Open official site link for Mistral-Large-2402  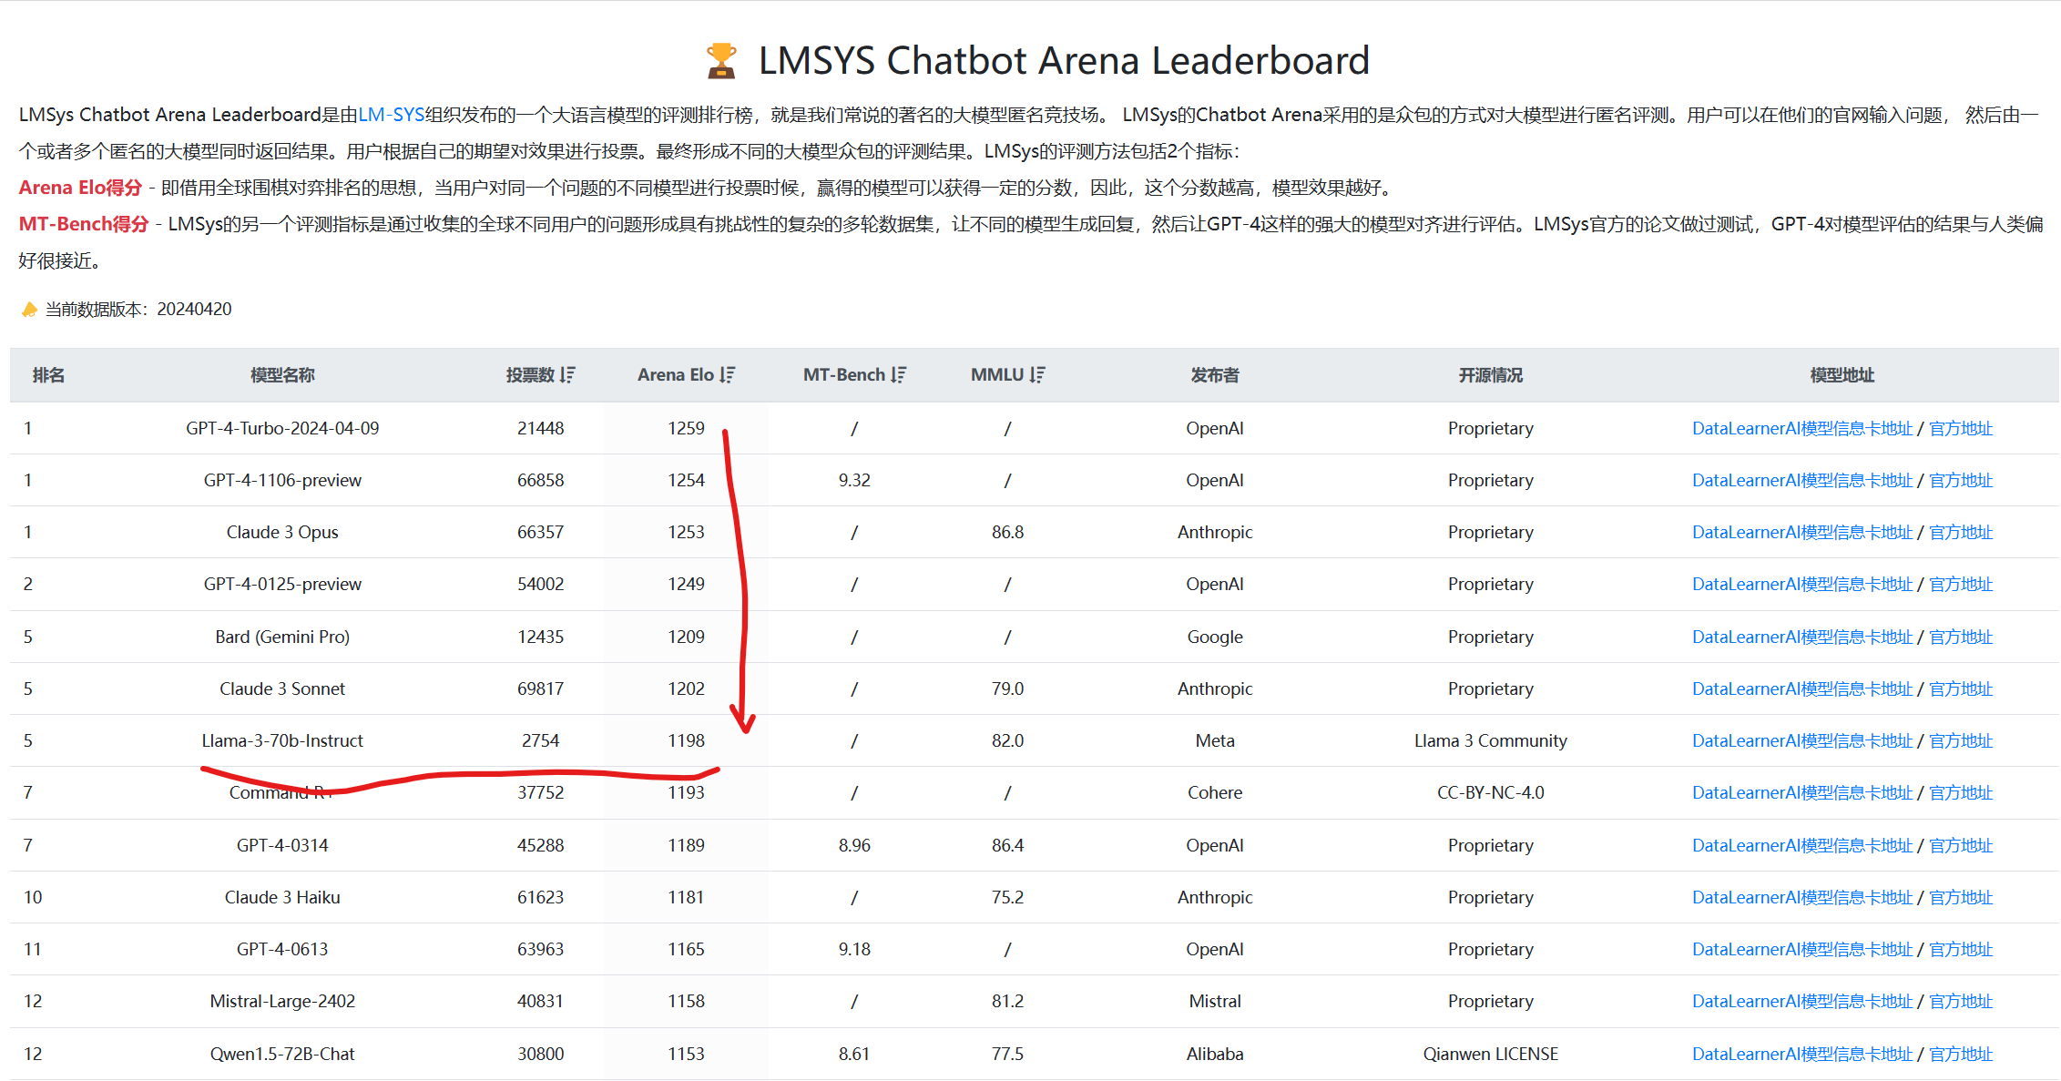[1961, 1001]
